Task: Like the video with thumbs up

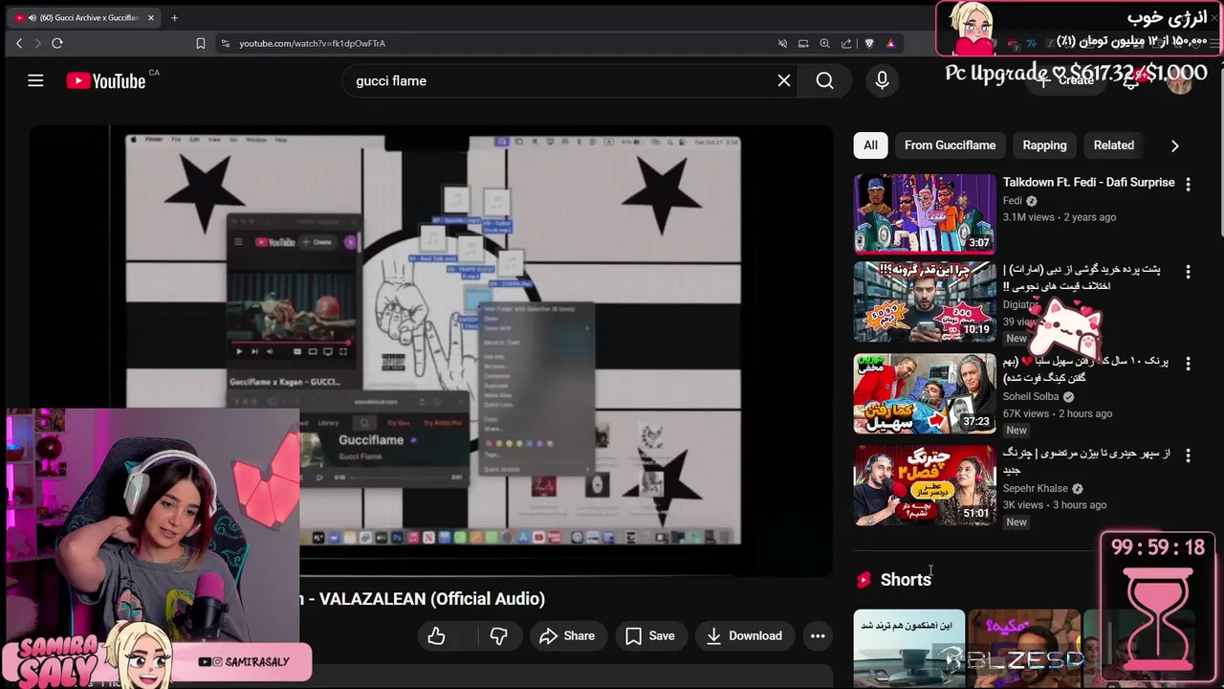Action: (437, 635)
